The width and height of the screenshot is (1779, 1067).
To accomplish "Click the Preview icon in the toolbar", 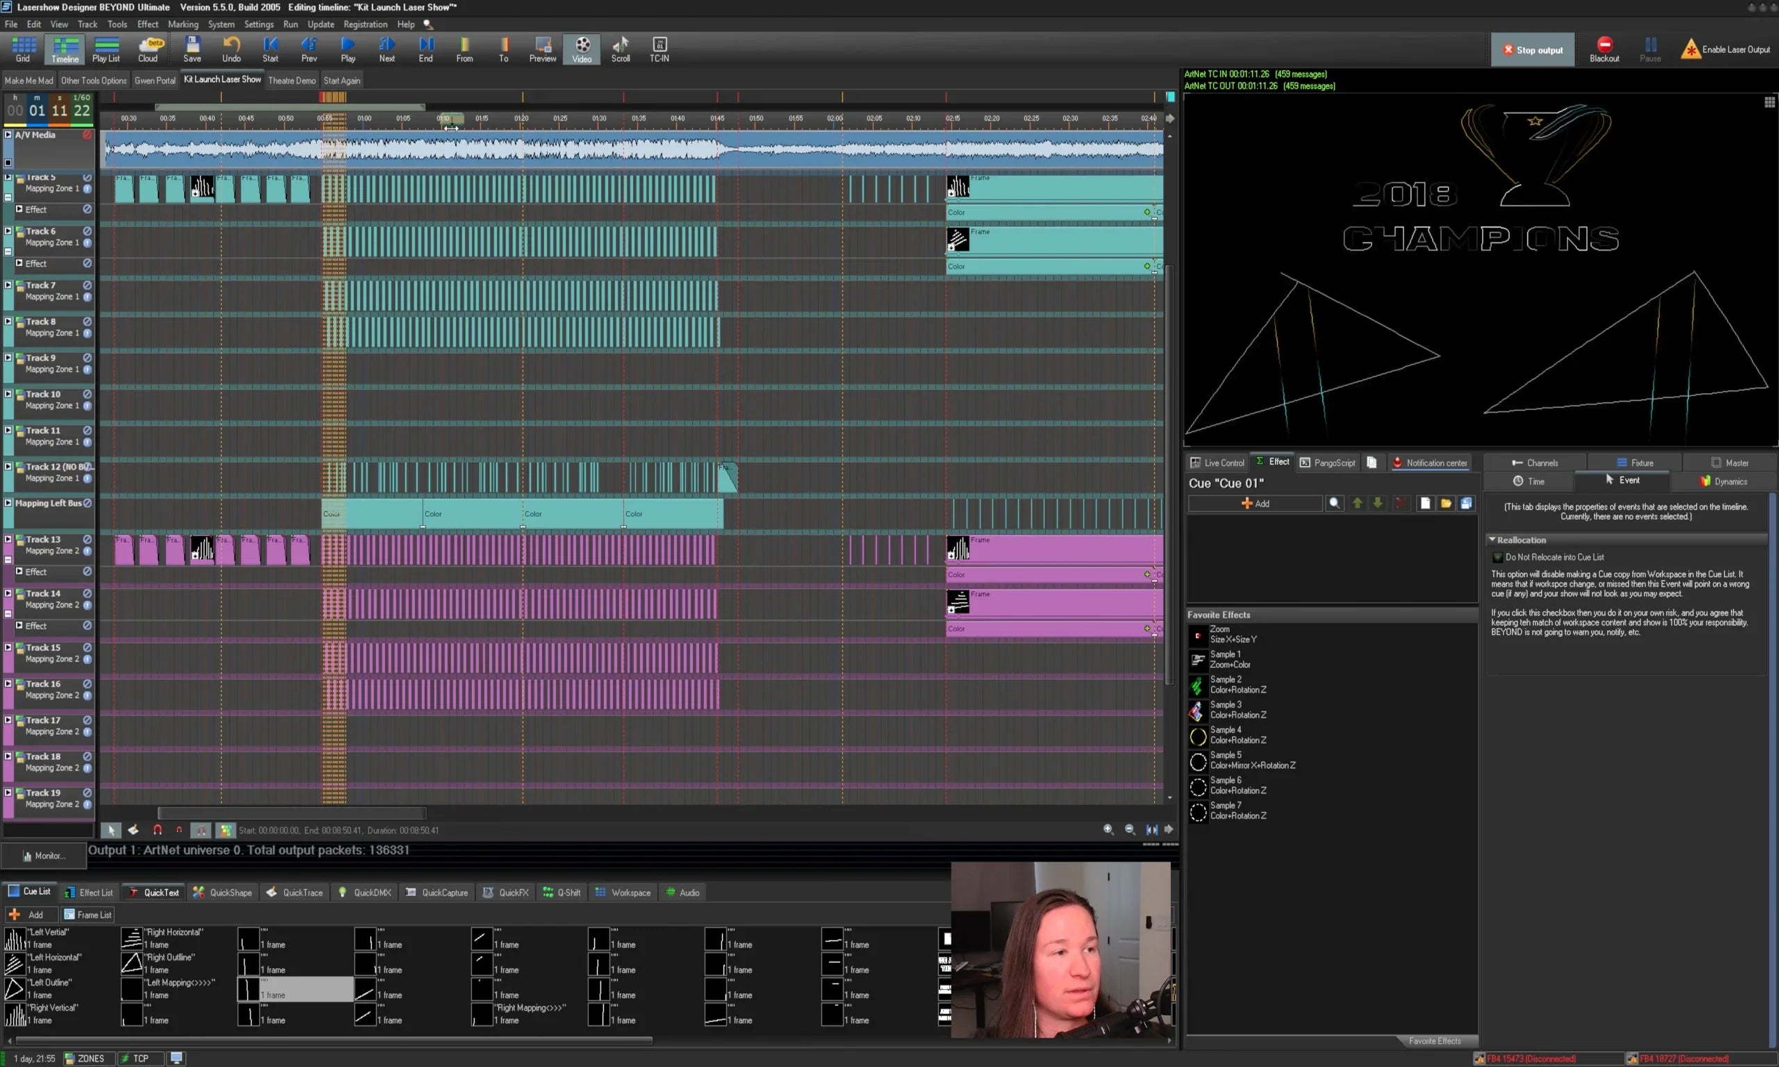I will click(x=542, y=47).
